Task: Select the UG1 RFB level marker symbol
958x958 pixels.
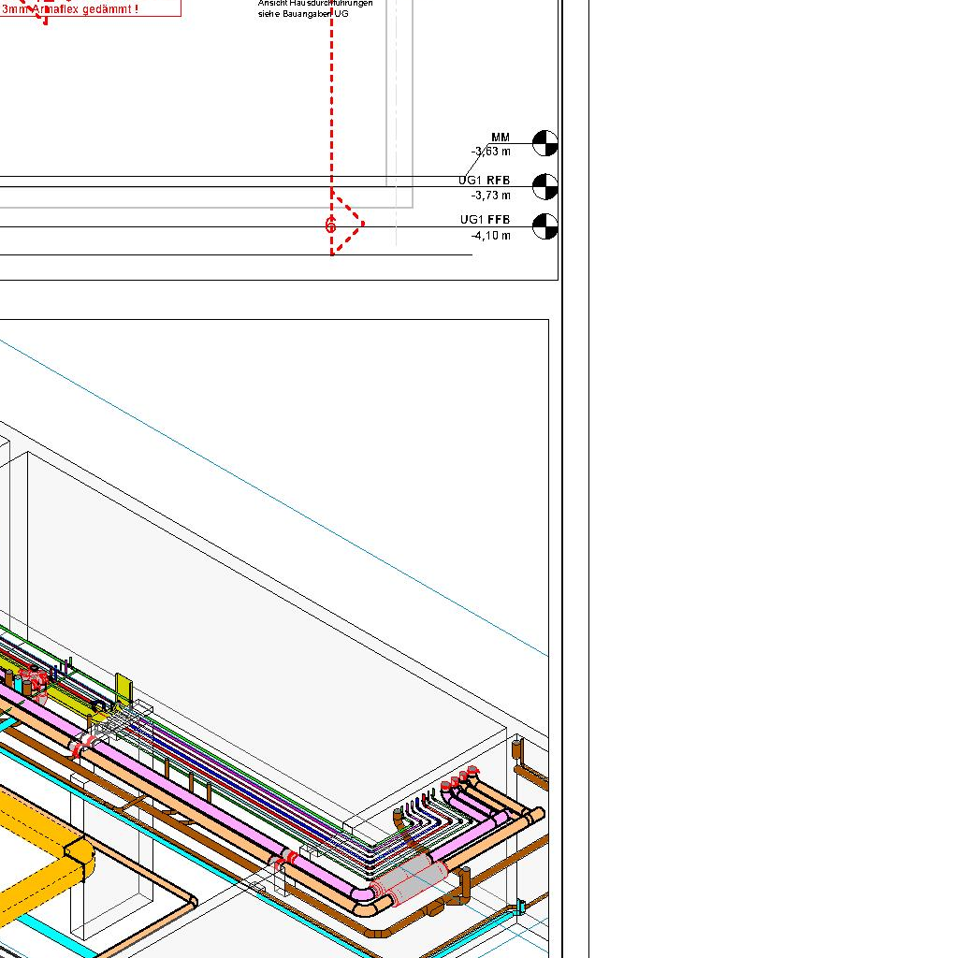Action: point(544,186)
